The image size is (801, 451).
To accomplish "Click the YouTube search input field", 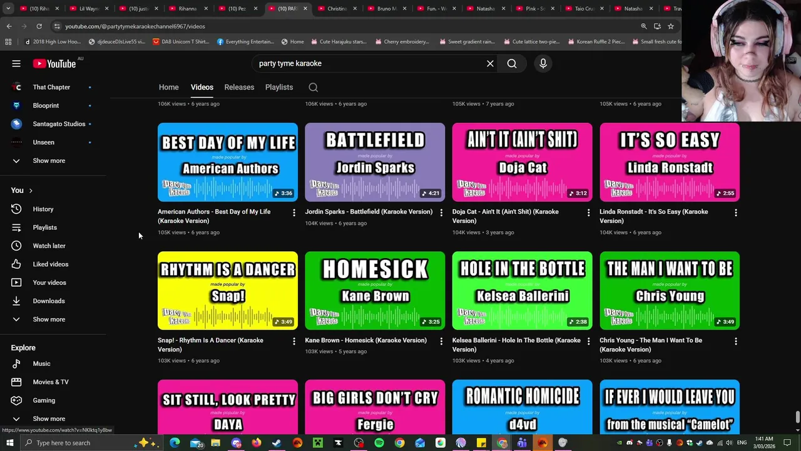I will coord(369,63).
